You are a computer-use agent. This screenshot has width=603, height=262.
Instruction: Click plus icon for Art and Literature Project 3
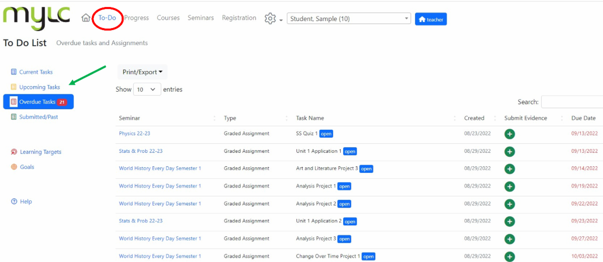click(510, 169)
